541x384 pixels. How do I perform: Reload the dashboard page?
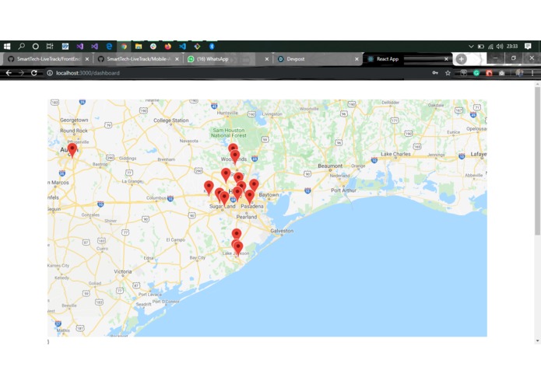tap(33, 72)
